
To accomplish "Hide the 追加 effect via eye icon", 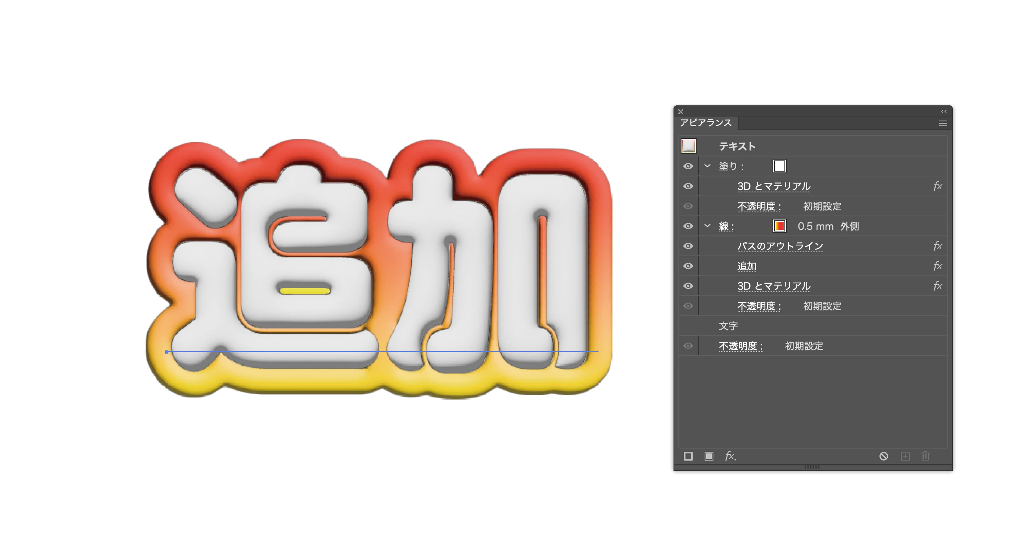I will point(688,266).
